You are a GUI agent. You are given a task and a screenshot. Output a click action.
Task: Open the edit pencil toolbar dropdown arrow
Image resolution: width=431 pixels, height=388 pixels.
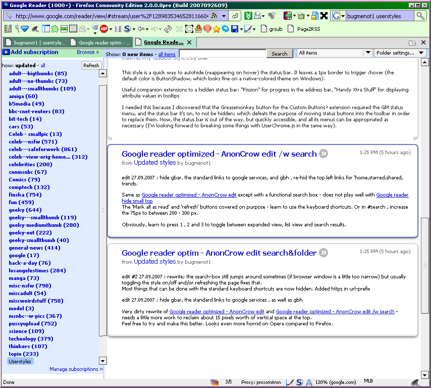(x=254, y=29)
